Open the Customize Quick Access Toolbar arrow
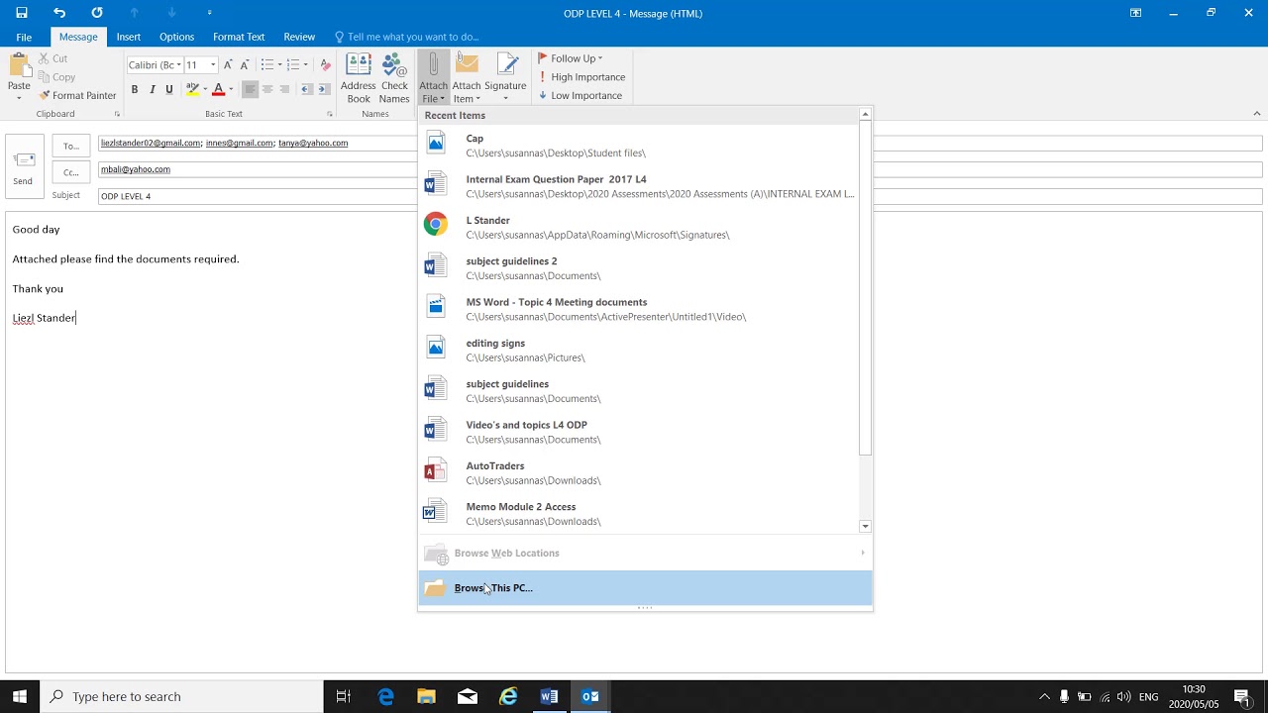1268x713 pixels. tap(209, 13)
